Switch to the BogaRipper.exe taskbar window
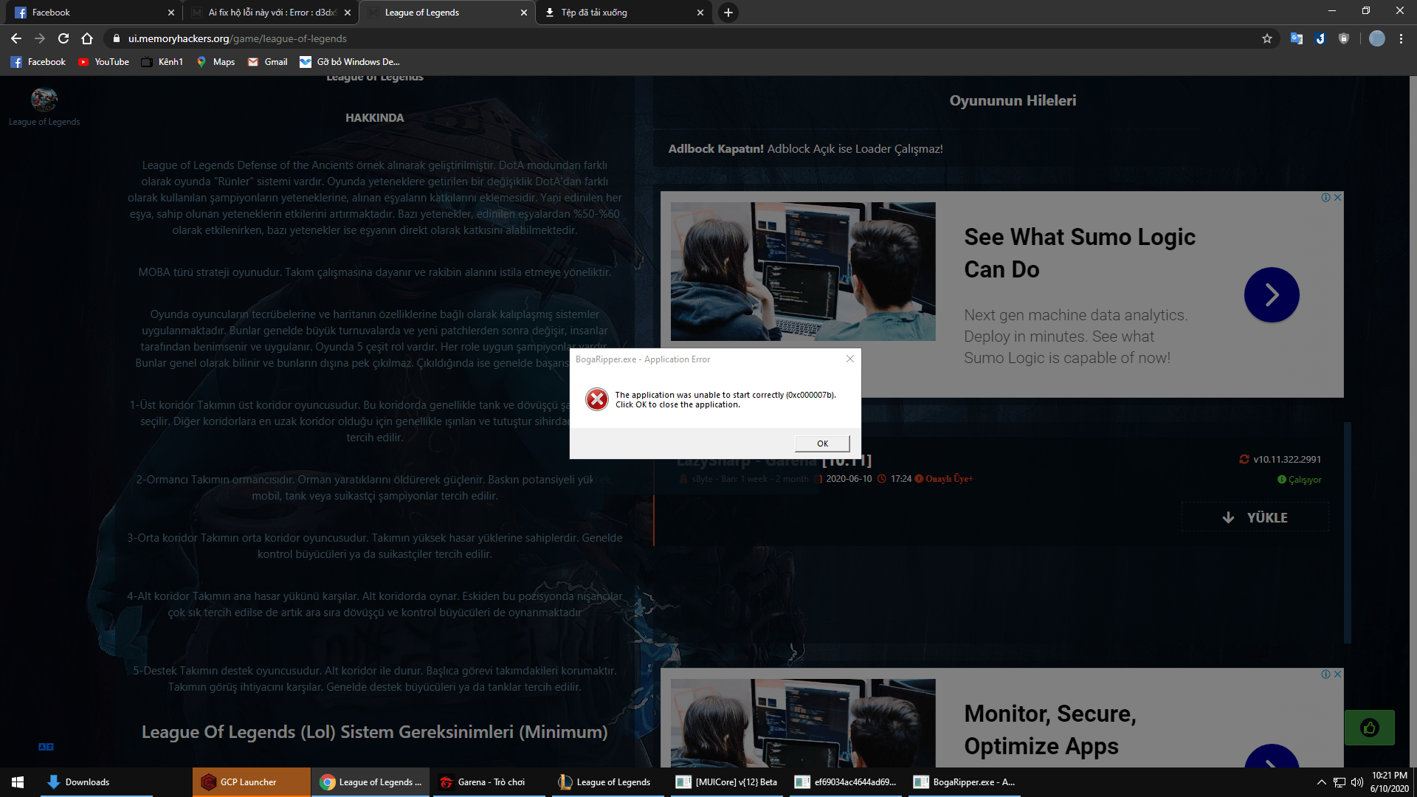This screenshot has height=797, width=1417. (965, 782)
